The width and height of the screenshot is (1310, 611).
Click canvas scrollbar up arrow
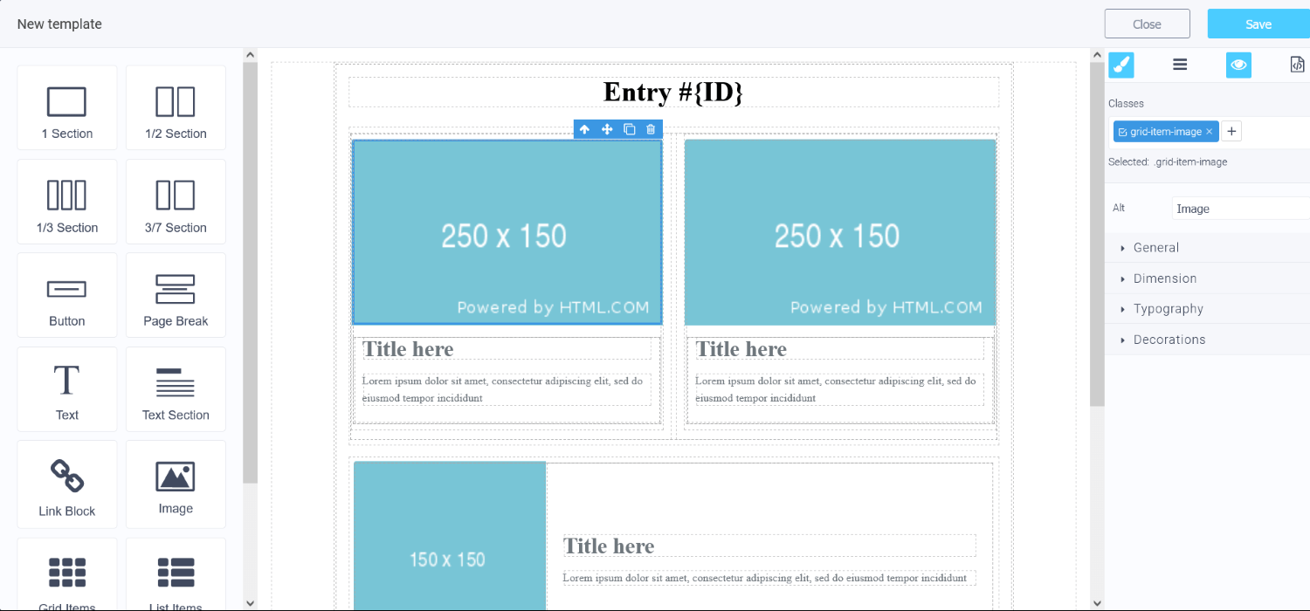[1097, 55]
